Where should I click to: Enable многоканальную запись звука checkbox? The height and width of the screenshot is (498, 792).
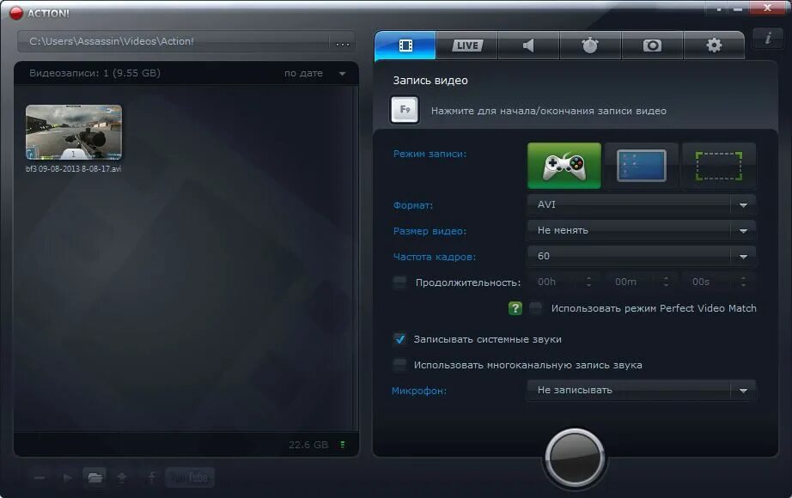(x=399, y=365)
